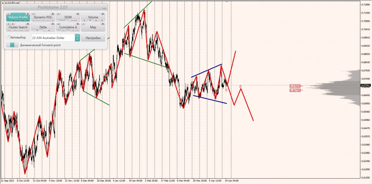
Task: Enable the DOM indicator
Action: 68,17
